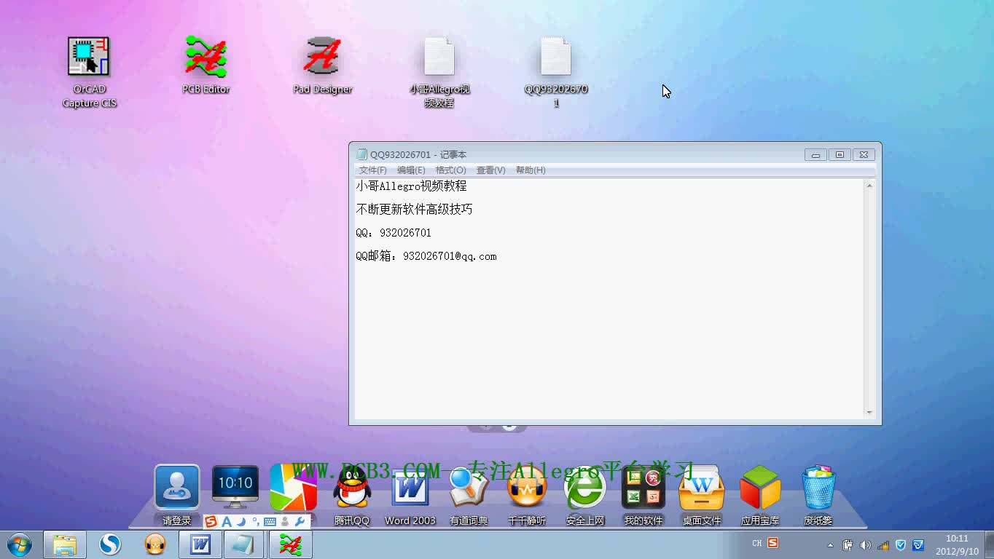Open Sogou browser from the taskbar

tap(110, 544)
